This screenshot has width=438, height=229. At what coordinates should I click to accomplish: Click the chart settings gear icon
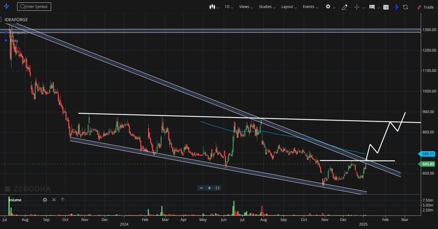(x=328, y=7)
